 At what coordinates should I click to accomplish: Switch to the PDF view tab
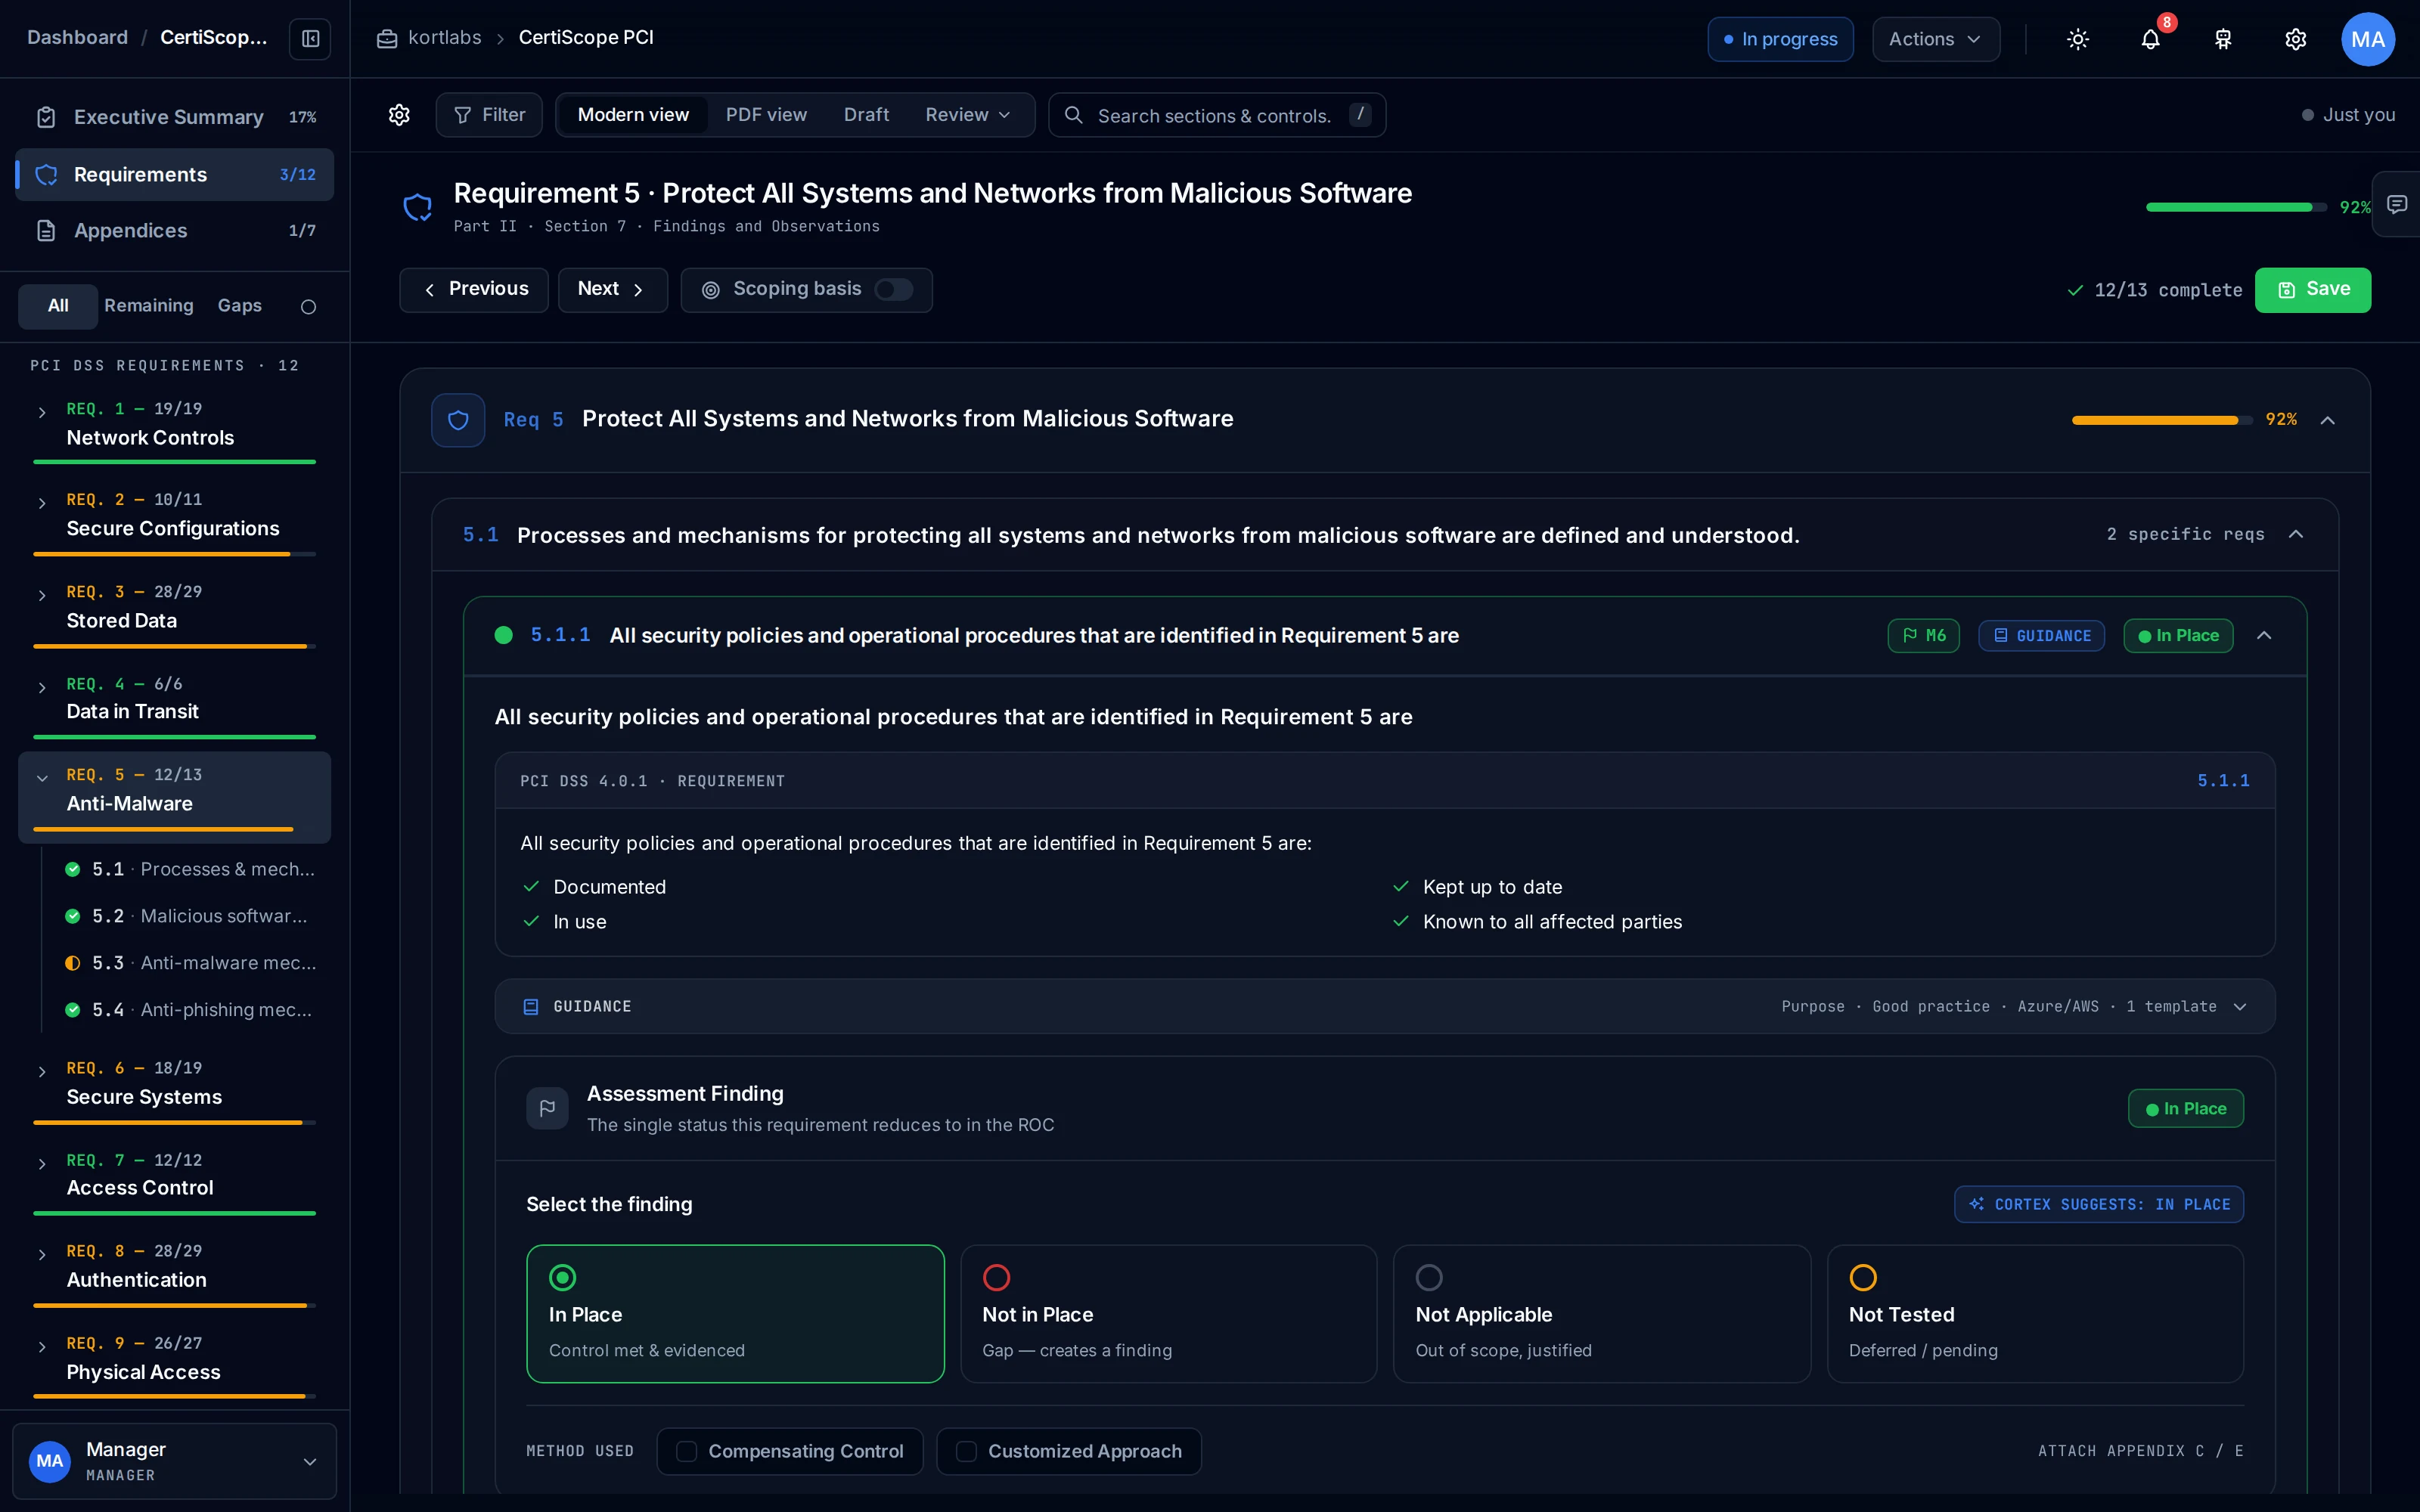click(x=766, y=115)
